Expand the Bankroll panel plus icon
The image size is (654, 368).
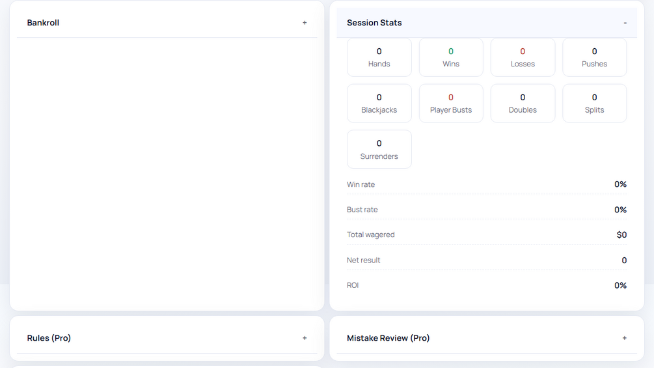coord(305,23)
